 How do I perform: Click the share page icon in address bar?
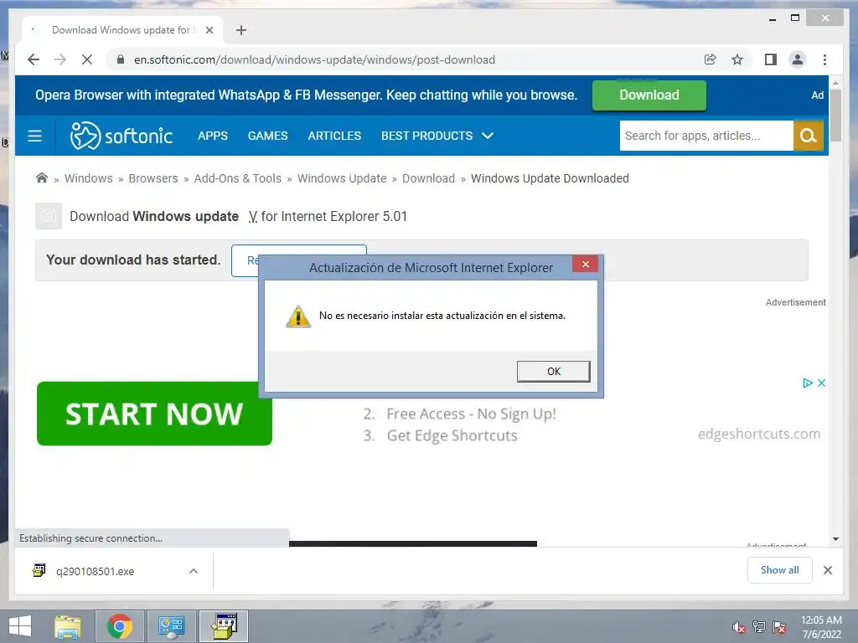click(x=711, y=59)
